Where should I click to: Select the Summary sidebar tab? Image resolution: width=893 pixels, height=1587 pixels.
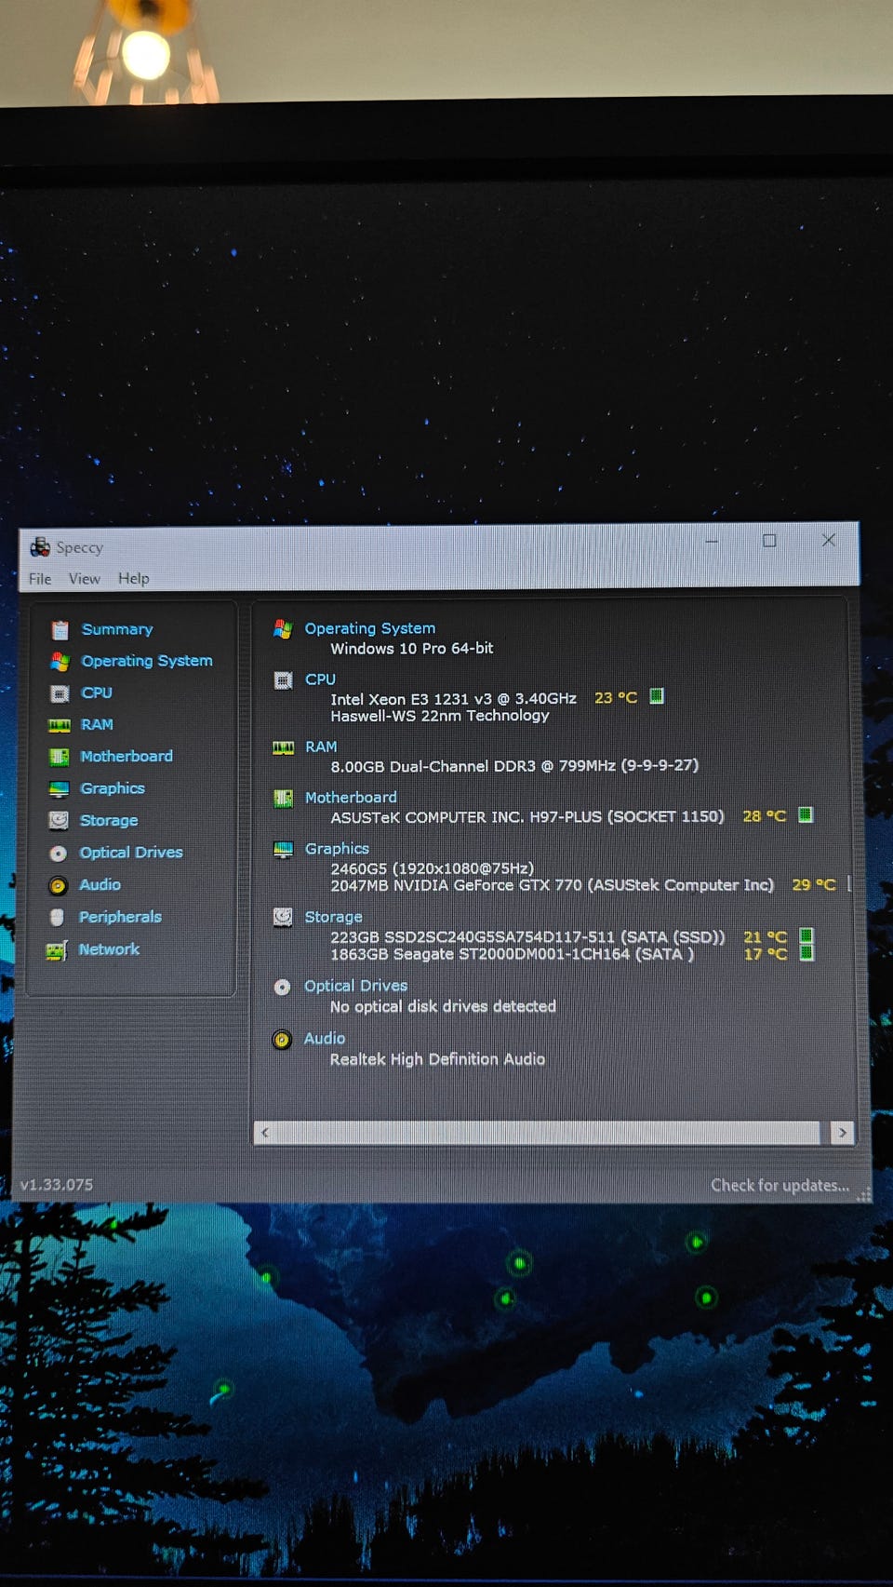pos(117,629)
